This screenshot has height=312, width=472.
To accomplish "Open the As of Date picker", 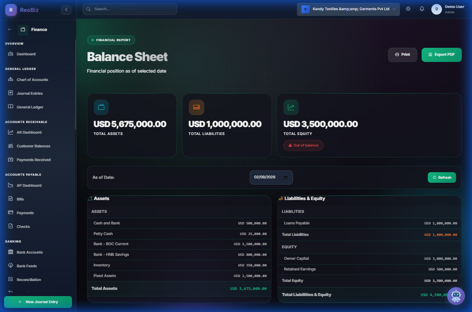I will (x=271, y=177).
